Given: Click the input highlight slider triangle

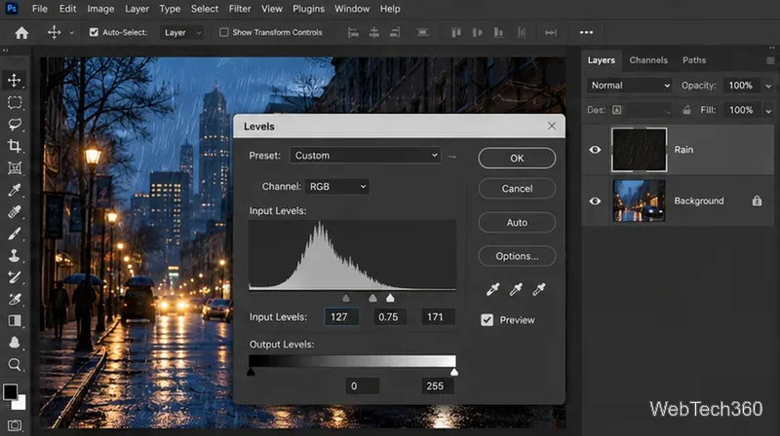Looking at the screenshot, I should (391, 298).
